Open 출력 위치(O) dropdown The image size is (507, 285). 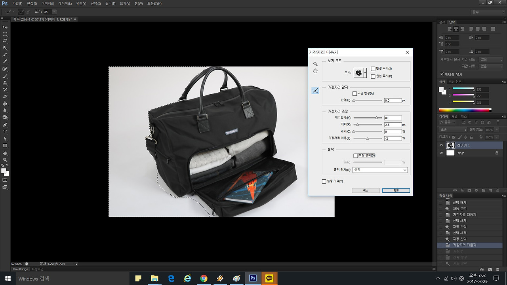point(380,170)
